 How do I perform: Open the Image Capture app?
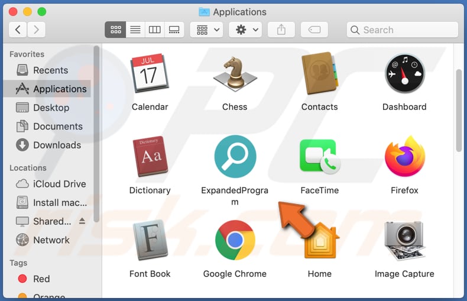pos(404,241)
